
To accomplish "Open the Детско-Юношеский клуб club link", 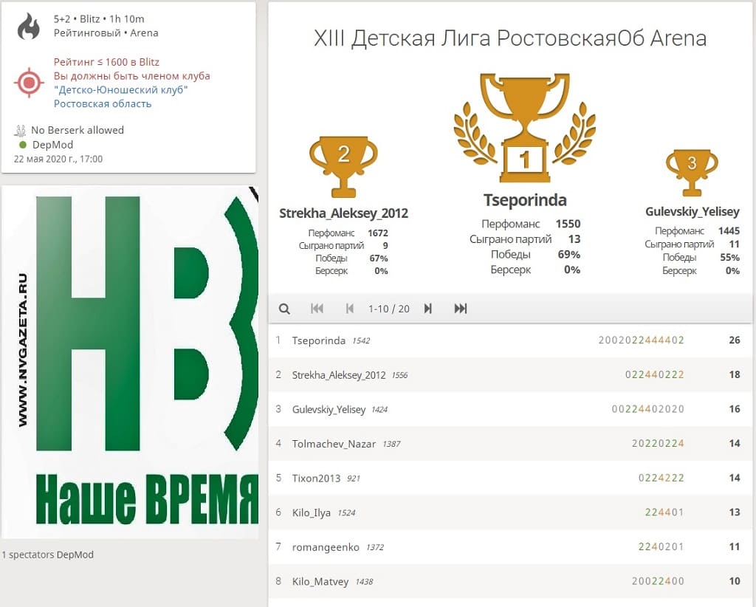I will pos(120,90).
